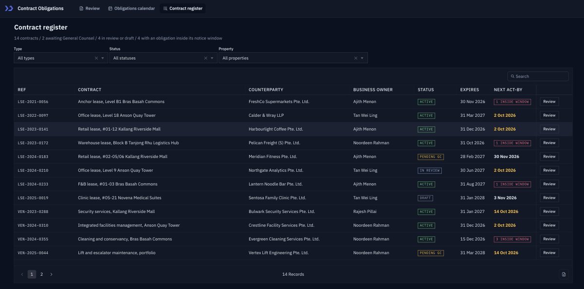This screenshot has width=584, height=289.
Task: Open the Type dropdown arrow
Action: [x=103, y=58]
